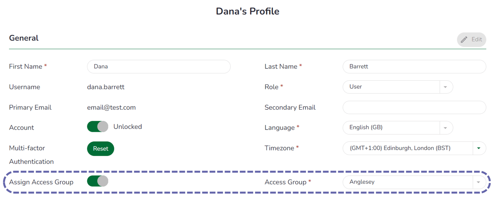494x201 pixels.
Task: Click the 'Unlocked' status label
Action: tap(128, 127)
